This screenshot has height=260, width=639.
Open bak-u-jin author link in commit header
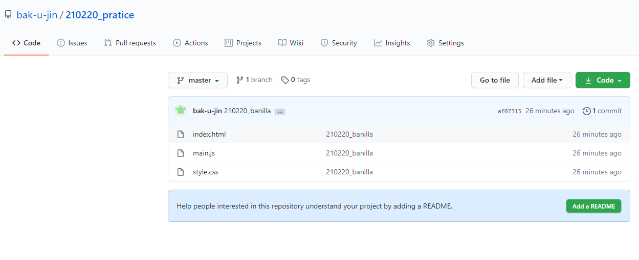(207, 111)
